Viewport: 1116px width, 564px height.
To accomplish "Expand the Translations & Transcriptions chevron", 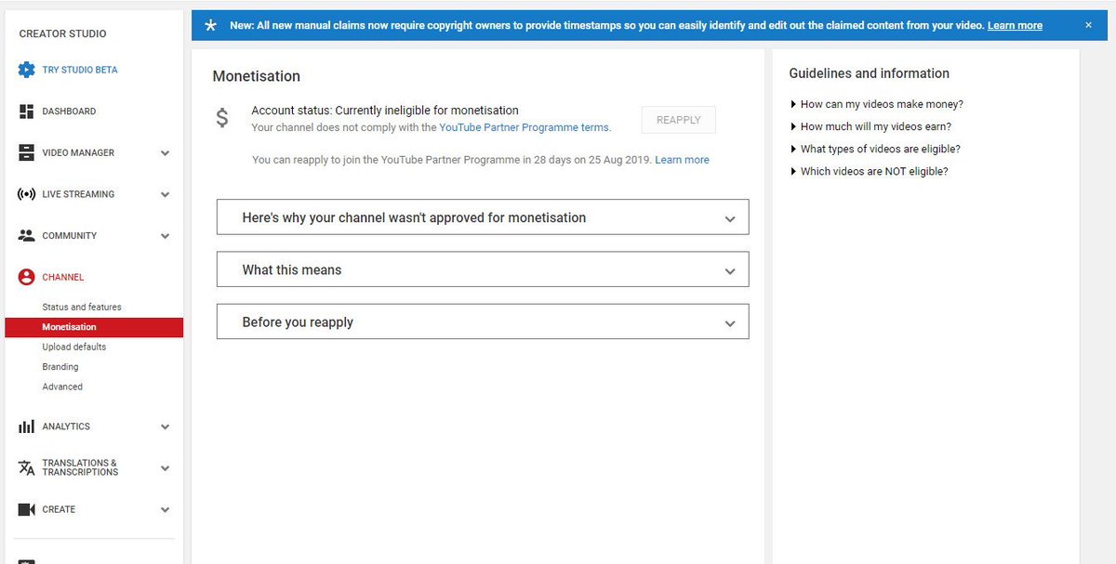I will tap(165, 468).
